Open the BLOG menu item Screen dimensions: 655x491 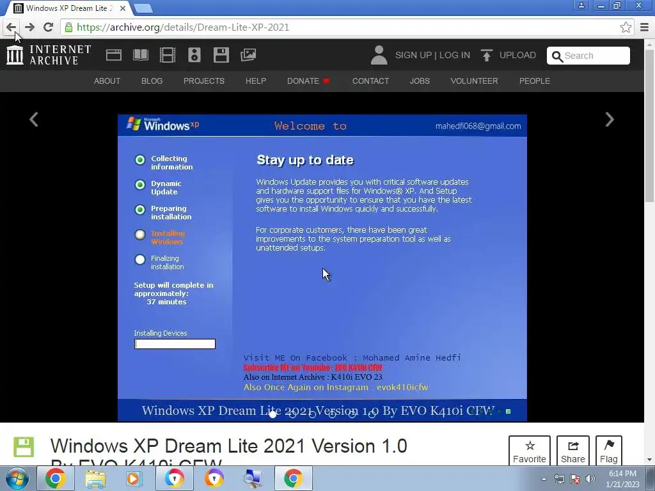coord(152,81)
